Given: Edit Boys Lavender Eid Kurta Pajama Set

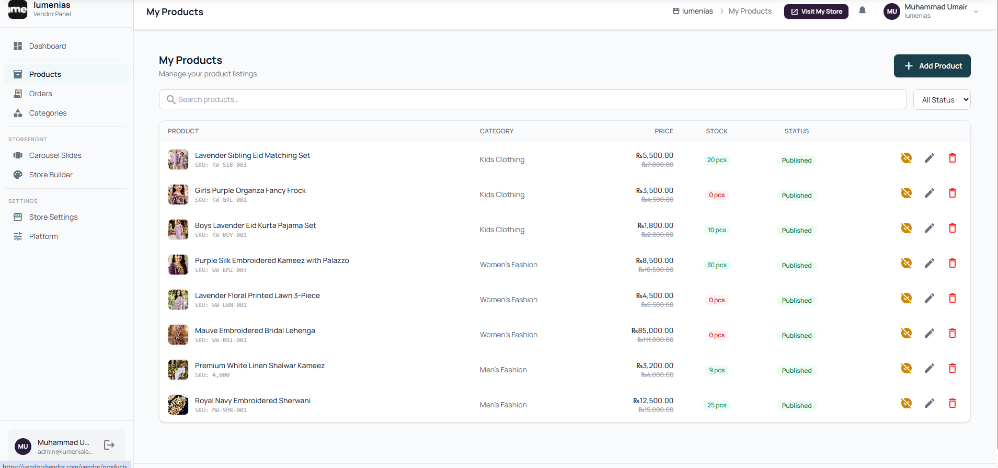Looking at the screenshot, I should [x=930, y=228].
